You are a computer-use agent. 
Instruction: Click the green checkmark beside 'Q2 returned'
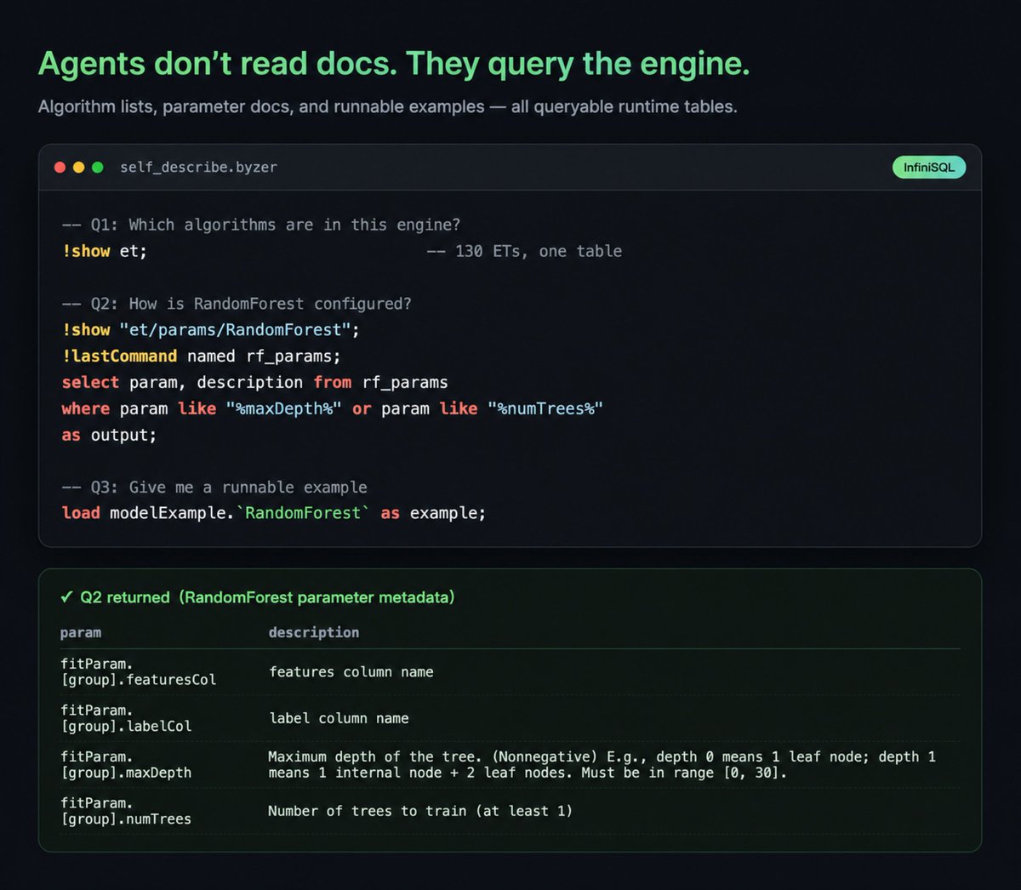click(66, 597)
